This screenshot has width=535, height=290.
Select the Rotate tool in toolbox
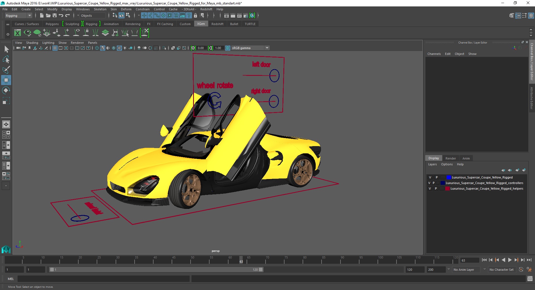[6, 90]
